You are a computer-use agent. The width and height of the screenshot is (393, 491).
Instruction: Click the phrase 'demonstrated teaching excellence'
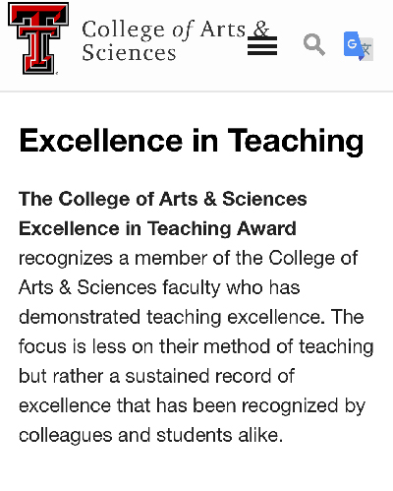(170, 318)
